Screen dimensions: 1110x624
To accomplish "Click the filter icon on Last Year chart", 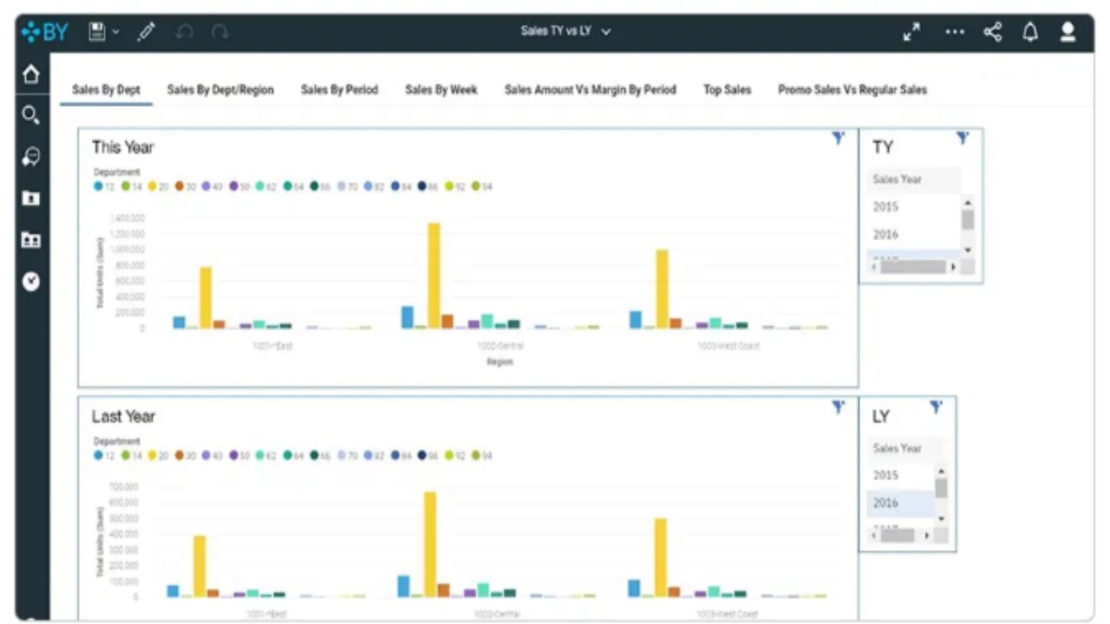I will point(839,406).
